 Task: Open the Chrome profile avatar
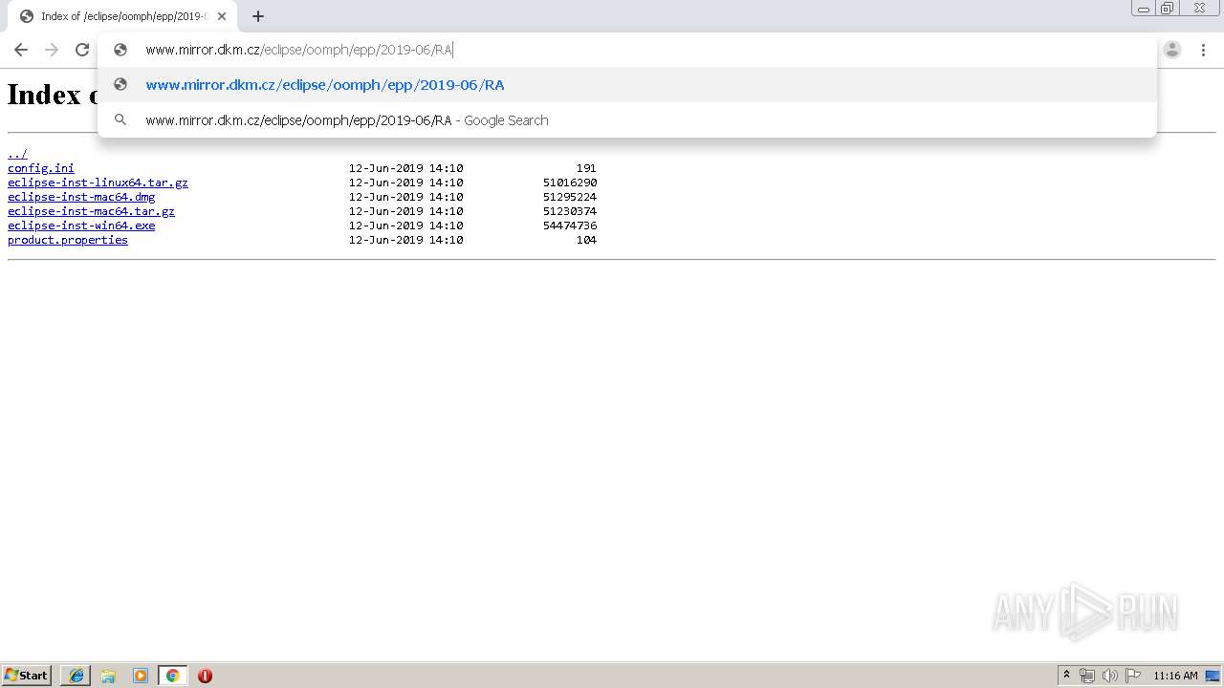(x=1172, y=50)
